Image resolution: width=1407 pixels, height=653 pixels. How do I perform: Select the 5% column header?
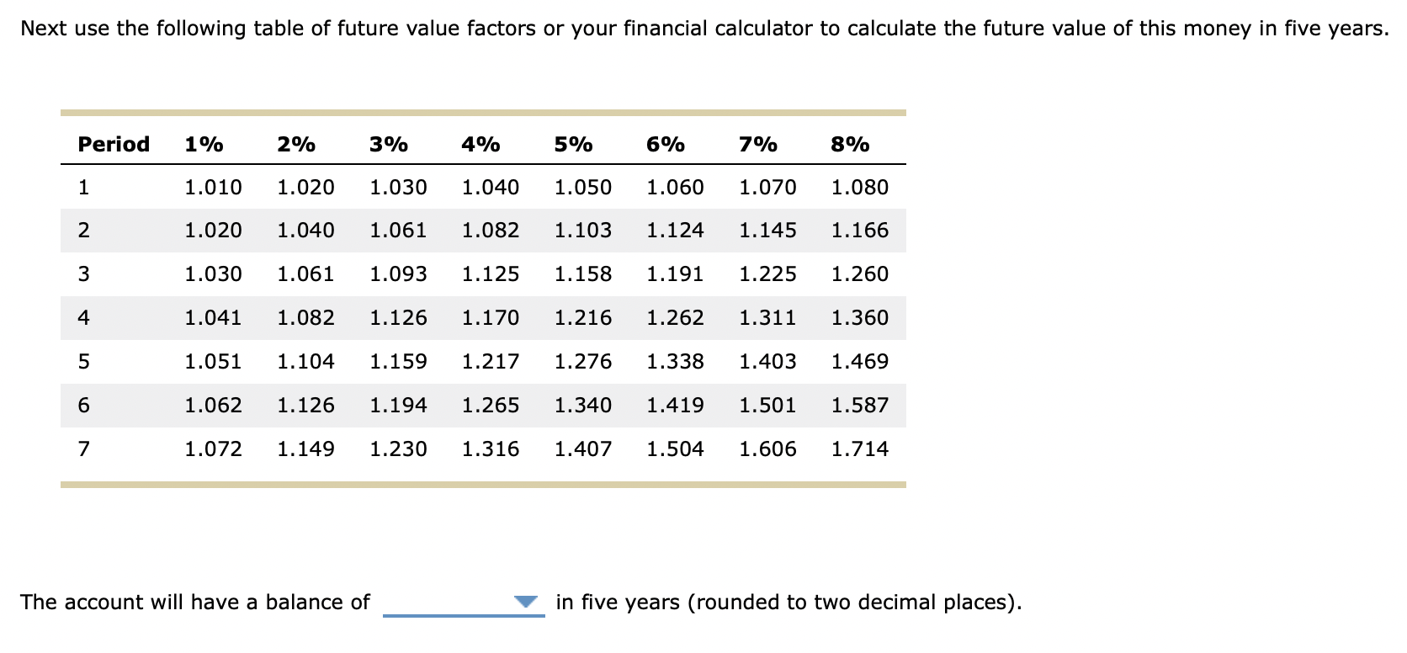point(573,144)
